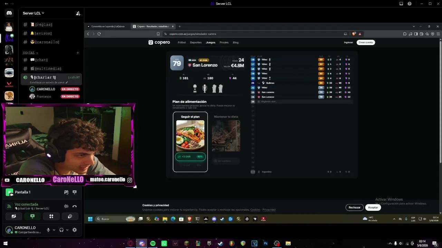
Task: Open Spotify from the Windows taskbar
Action: (x=153, y=244)
